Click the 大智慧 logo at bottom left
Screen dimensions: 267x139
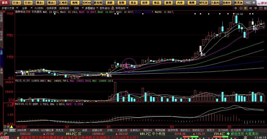tap(5, 137)
